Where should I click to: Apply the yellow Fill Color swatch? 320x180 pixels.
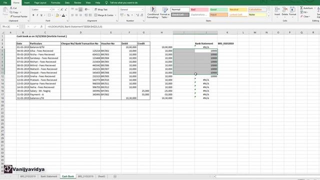pyautogui.click(x=57, y=15)
